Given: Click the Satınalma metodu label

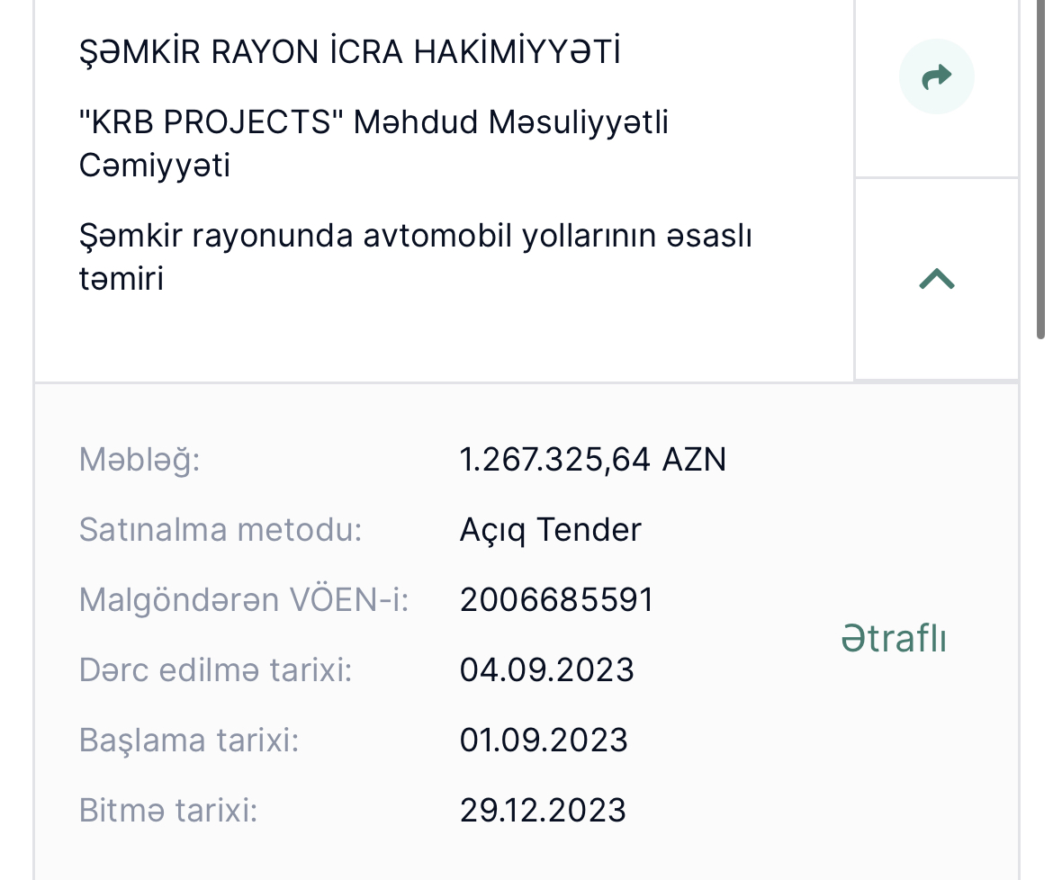Looking at the screenshot, I should [x=220, y=530].
